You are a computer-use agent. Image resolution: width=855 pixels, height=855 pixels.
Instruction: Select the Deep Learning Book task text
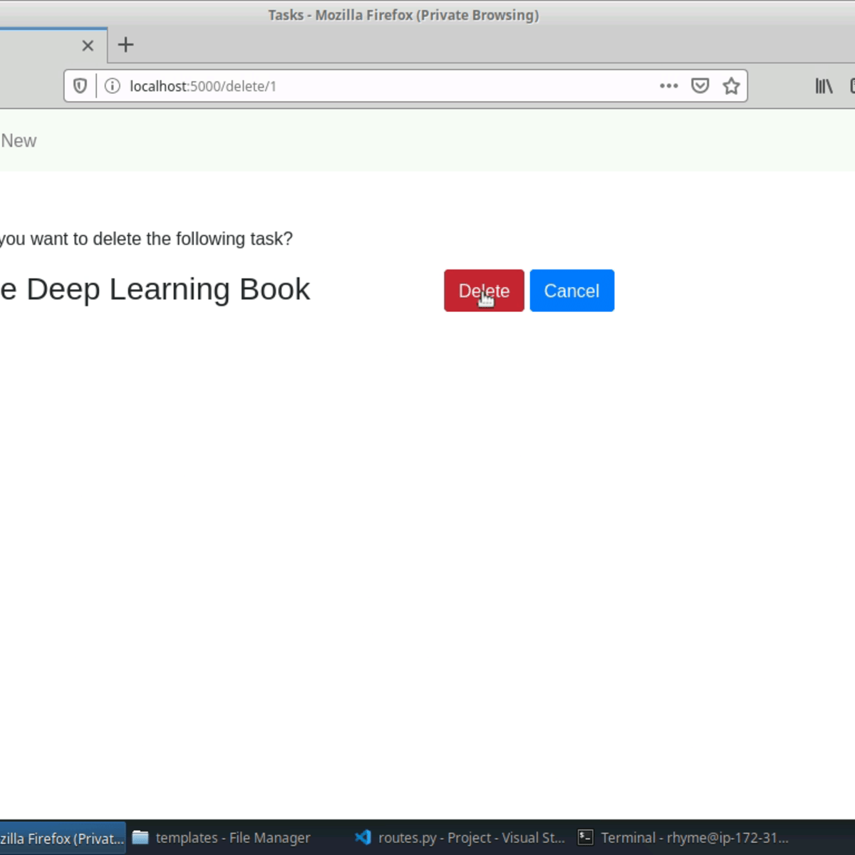pos(155,289)
